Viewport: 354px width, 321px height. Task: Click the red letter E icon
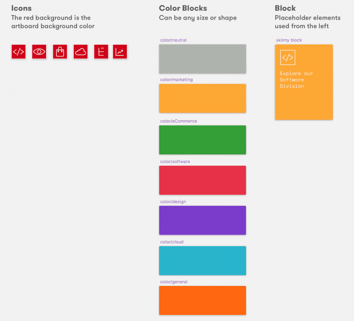pos(101,52)
